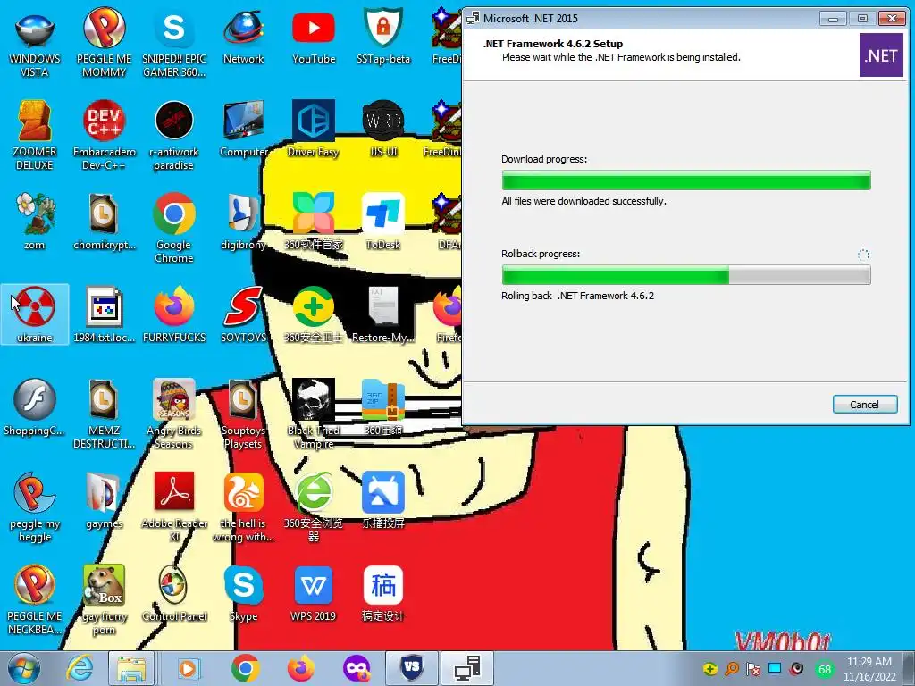
Task: Open the purple mask taskbar app
Action: click(x=357, y=668)
